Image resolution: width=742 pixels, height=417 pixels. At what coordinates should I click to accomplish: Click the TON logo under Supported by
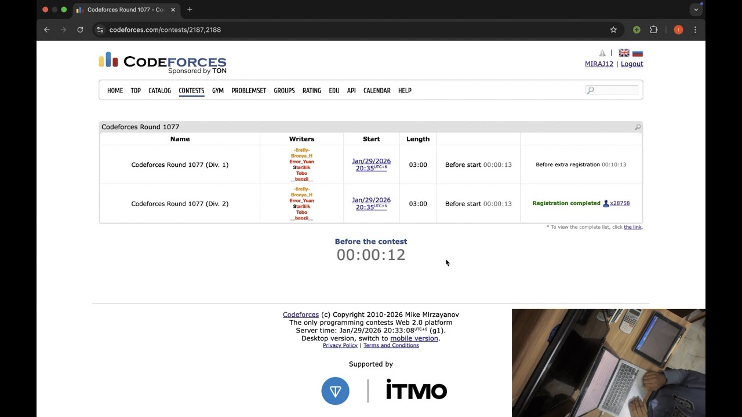coord(335,391)
